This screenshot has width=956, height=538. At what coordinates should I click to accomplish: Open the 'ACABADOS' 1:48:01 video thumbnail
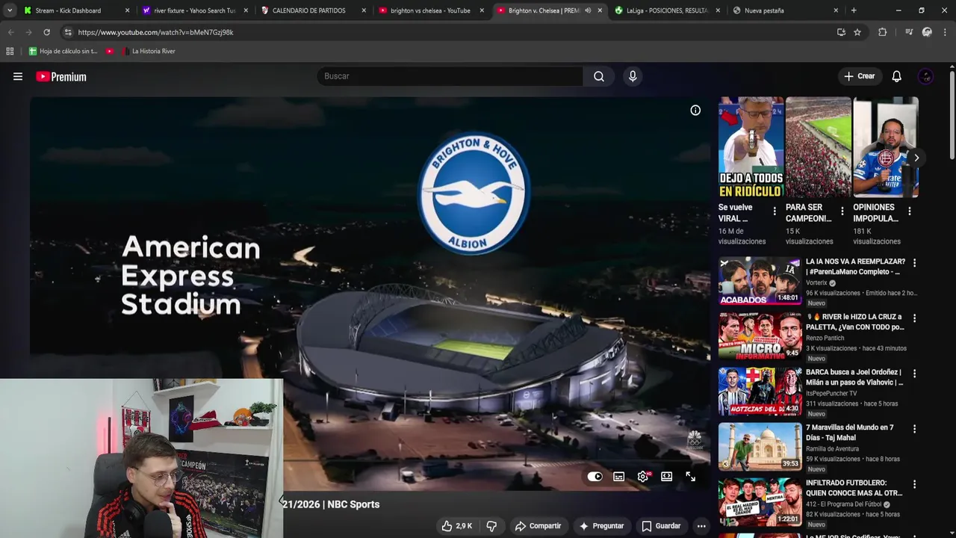(x=760, y=281)
